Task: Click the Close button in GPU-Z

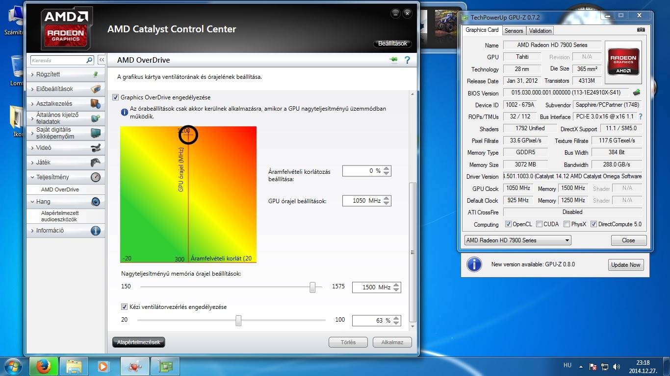Action: click(x=628, y=240)
